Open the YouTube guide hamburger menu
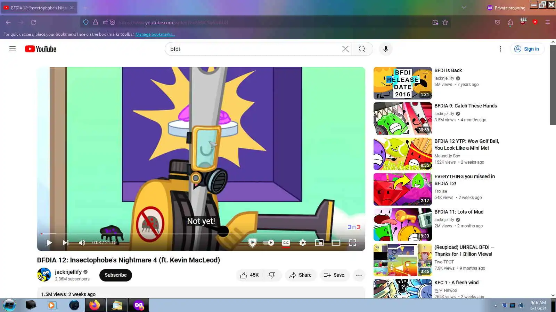Image resolution: width=556 pixels, height=312 pixels. [13, 49]
